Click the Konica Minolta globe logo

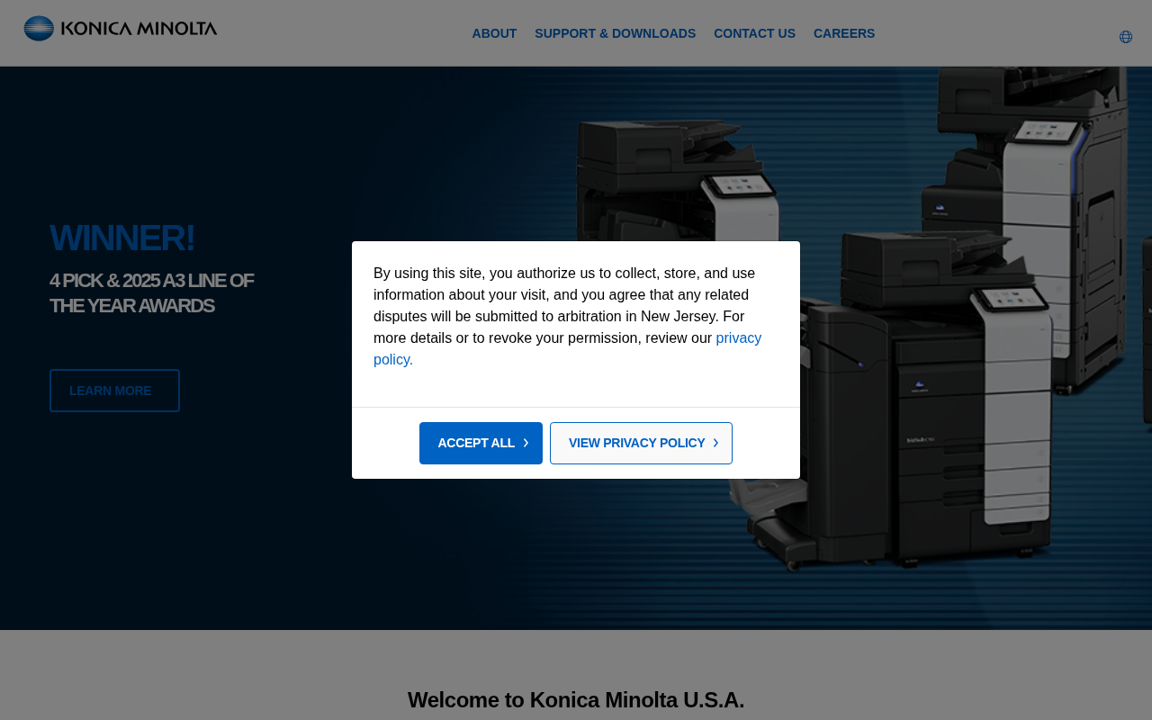[39, 28]
